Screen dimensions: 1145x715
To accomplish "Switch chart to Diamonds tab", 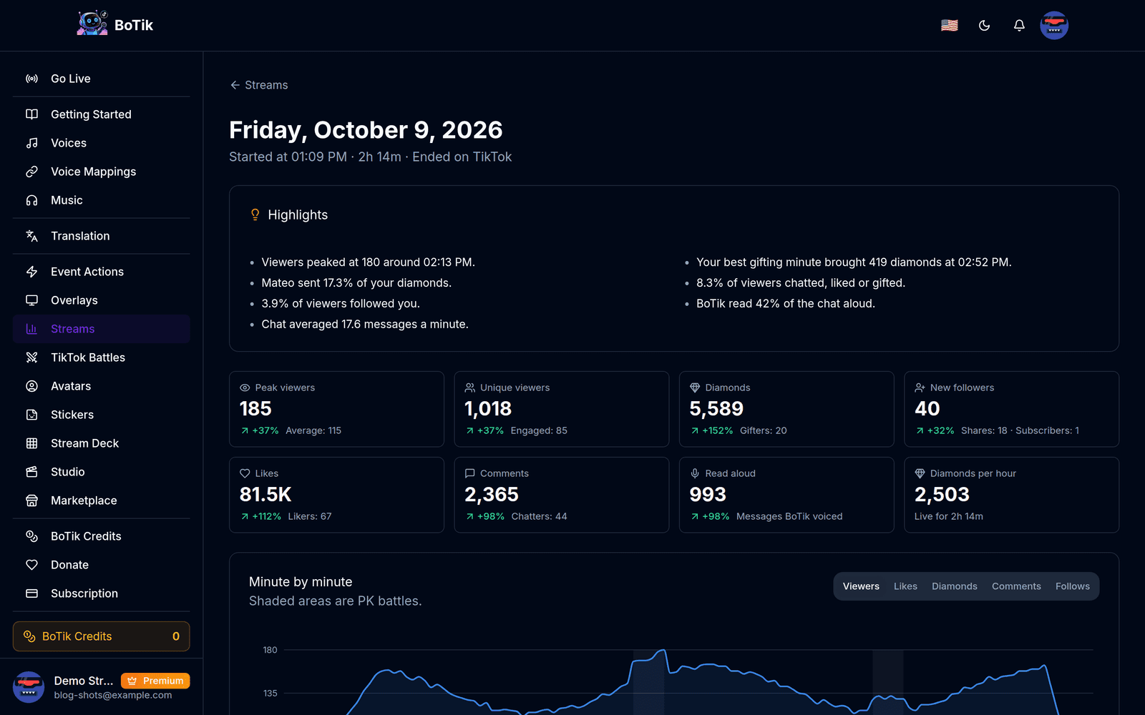I will (x=954, y=586).
